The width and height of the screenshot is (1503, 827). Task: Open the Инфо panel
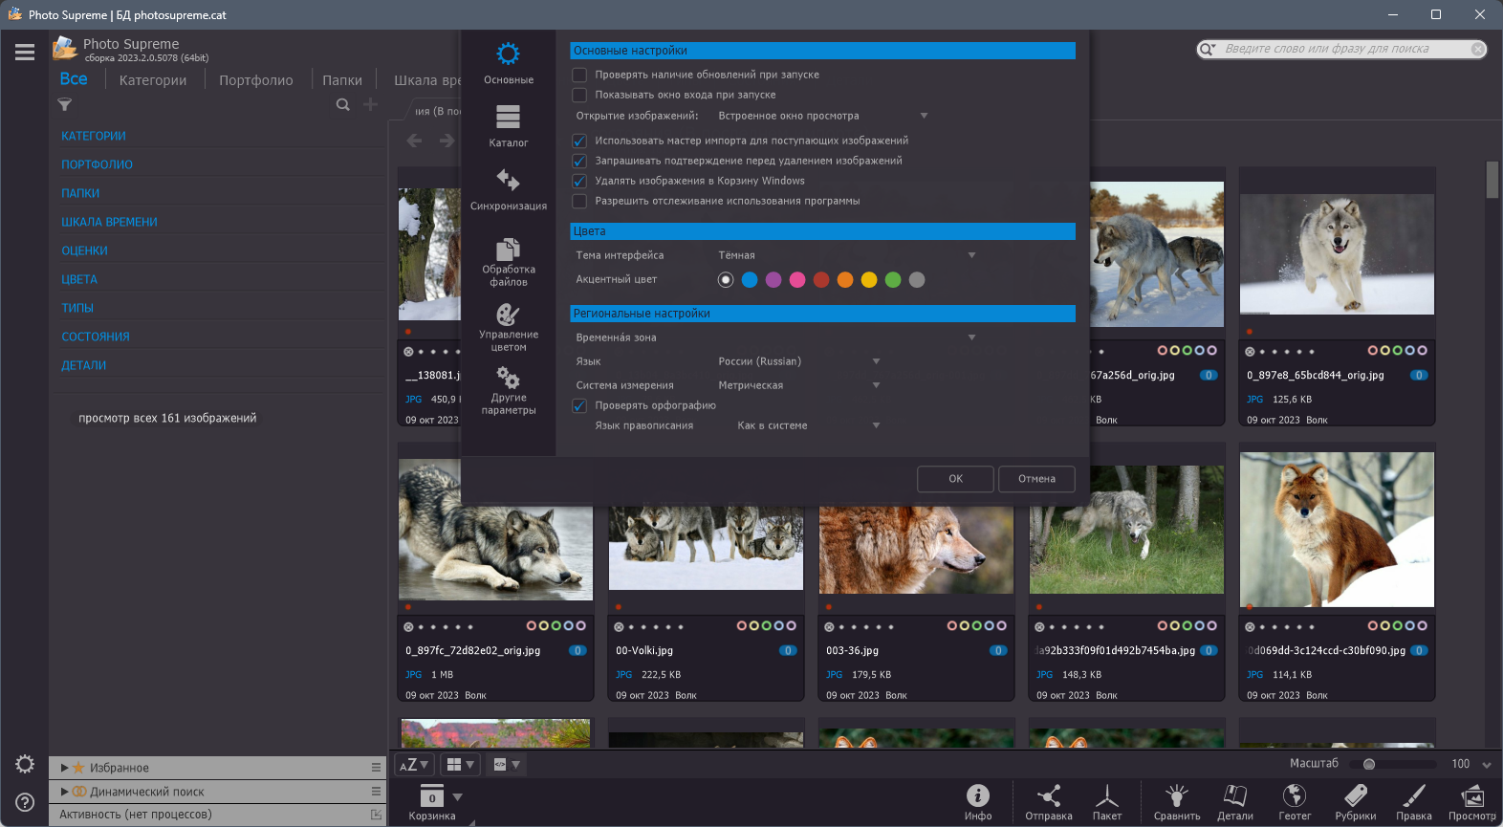point(978,803)
